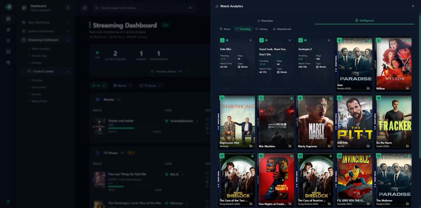
Task: Select the Marty Supreme poster
Action: coord(315,122)
